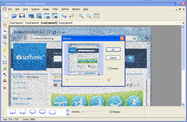187x122 pixels.
Task: Select the magnifier tool in sidebar
Action: pyautogui.click(x=5, y=43)
